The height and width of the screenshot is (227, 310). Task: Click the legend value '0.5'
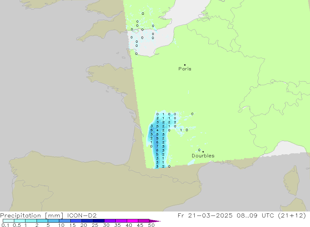point(17,225)
